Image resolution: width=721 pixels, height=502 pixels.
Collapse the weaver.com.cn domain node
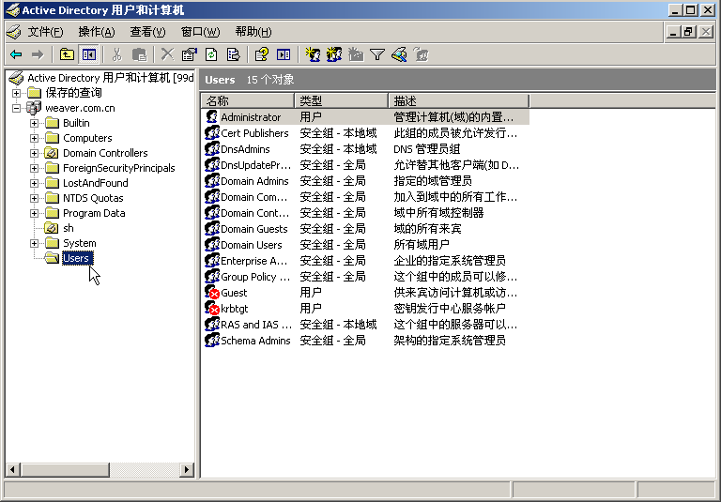tap(17, 109)
